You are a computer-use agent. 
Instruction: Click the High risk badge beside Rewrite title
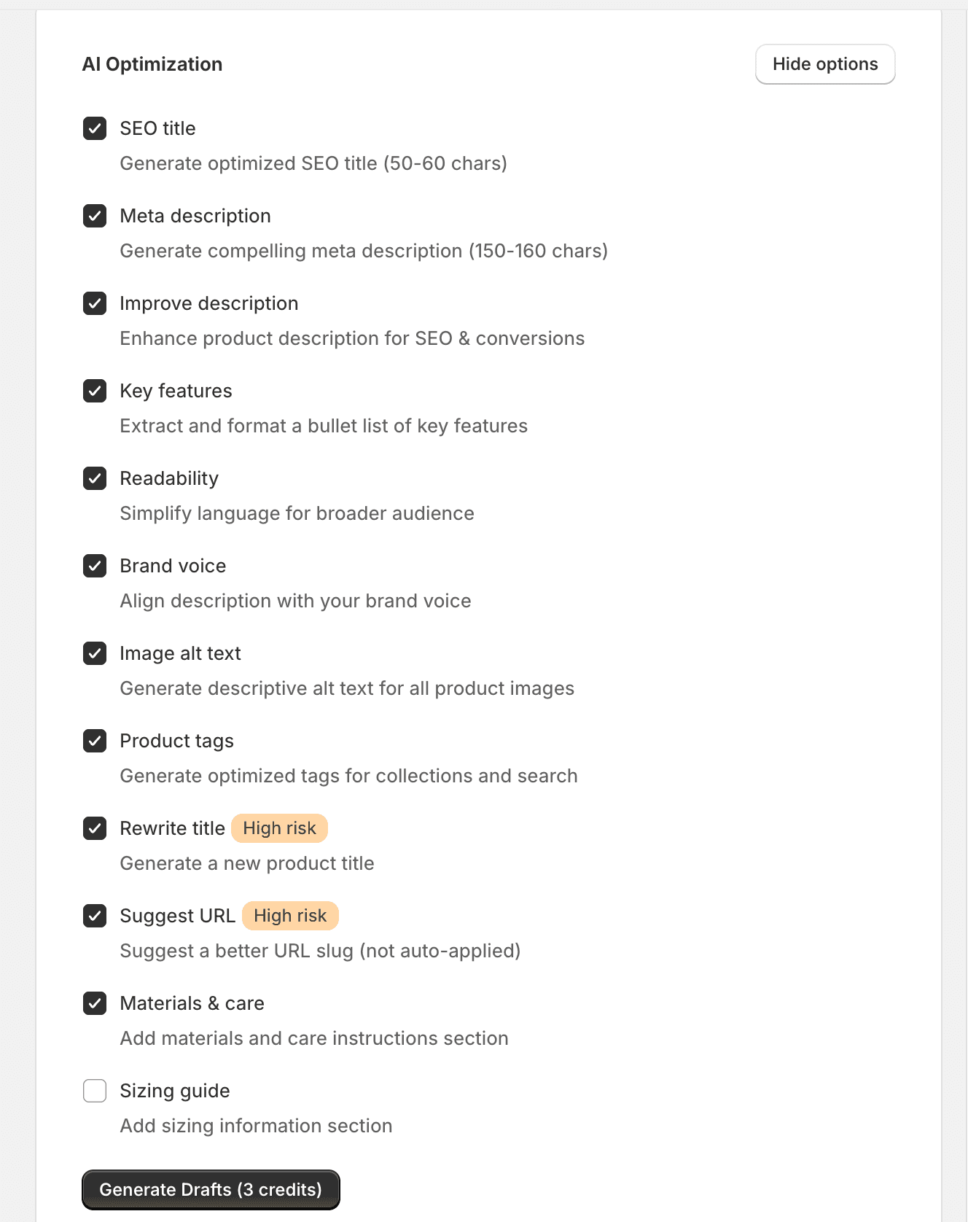coord(279,828)
